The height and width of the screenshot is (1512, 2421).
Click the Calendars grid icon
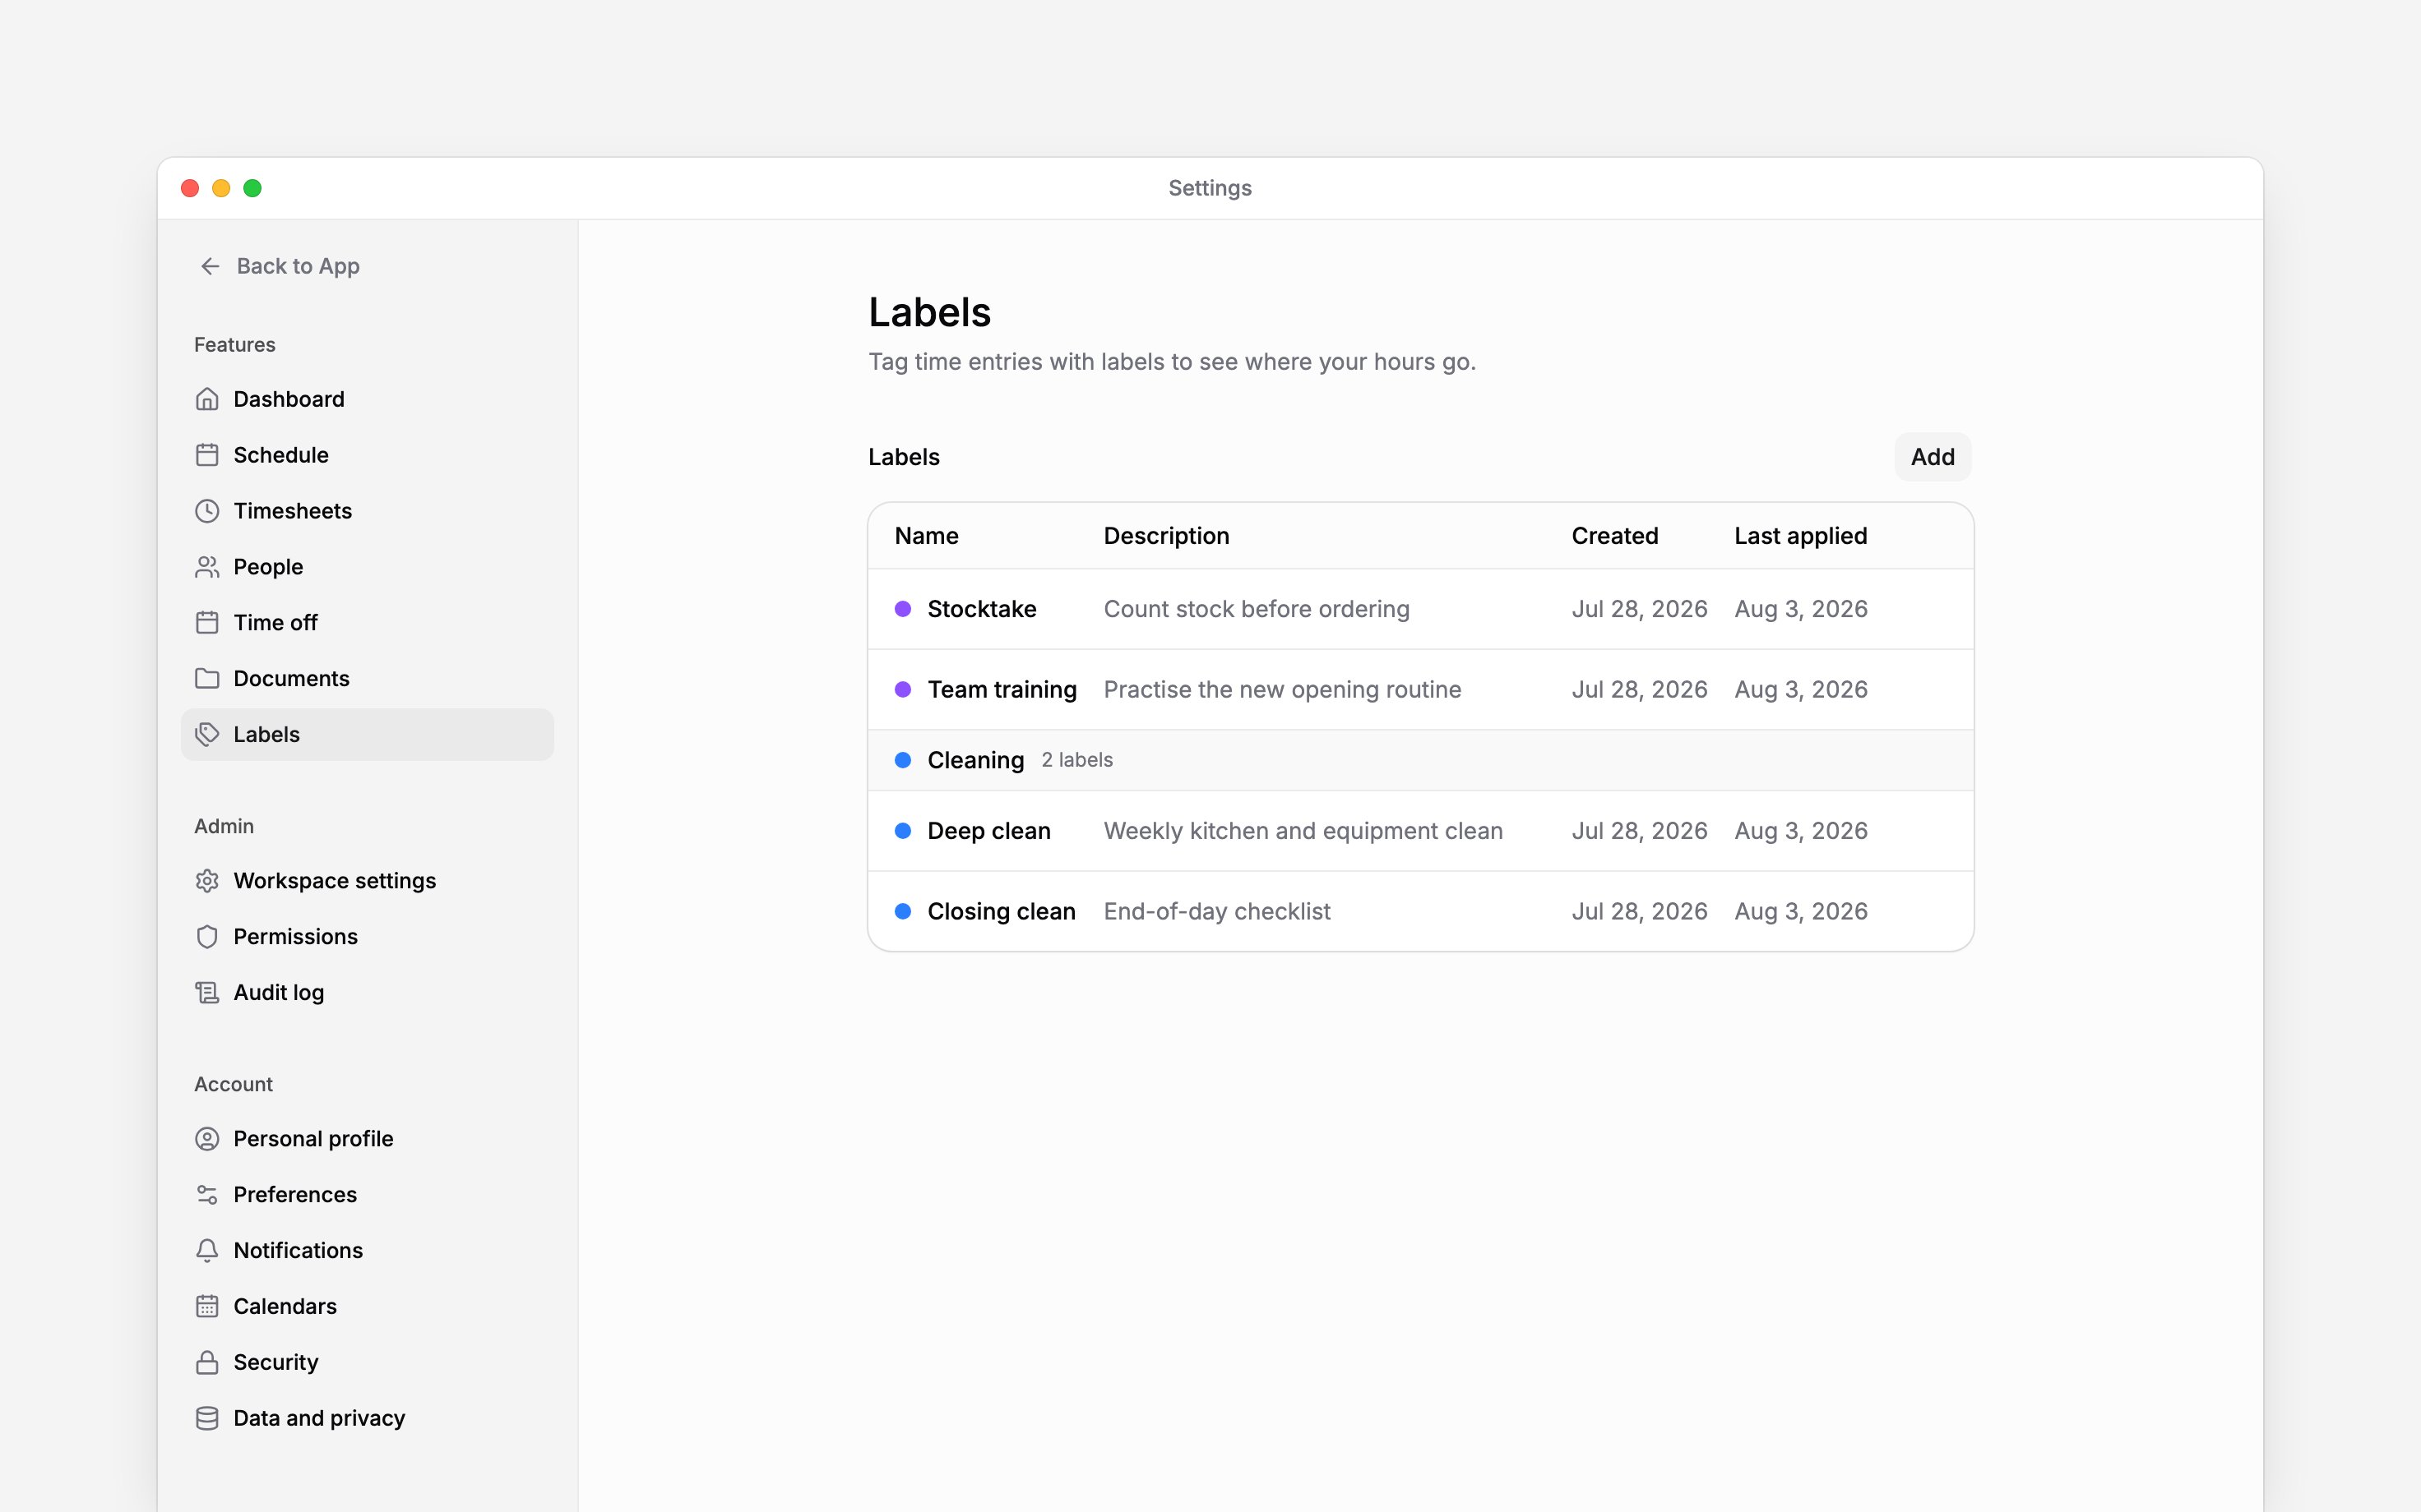coord(207,1307)
